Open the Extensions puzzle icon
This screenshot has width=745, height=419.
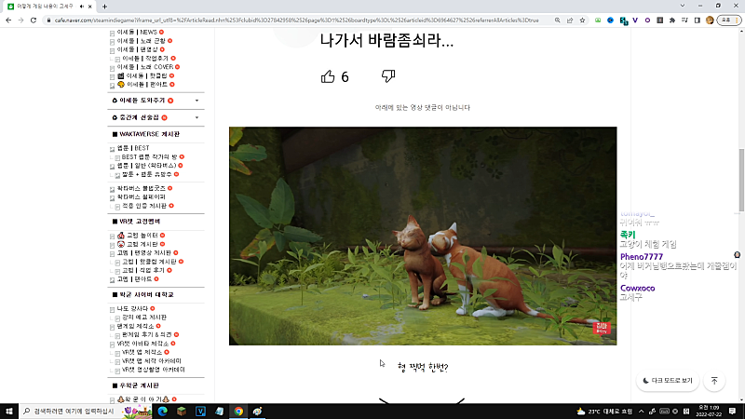(672, 20)
